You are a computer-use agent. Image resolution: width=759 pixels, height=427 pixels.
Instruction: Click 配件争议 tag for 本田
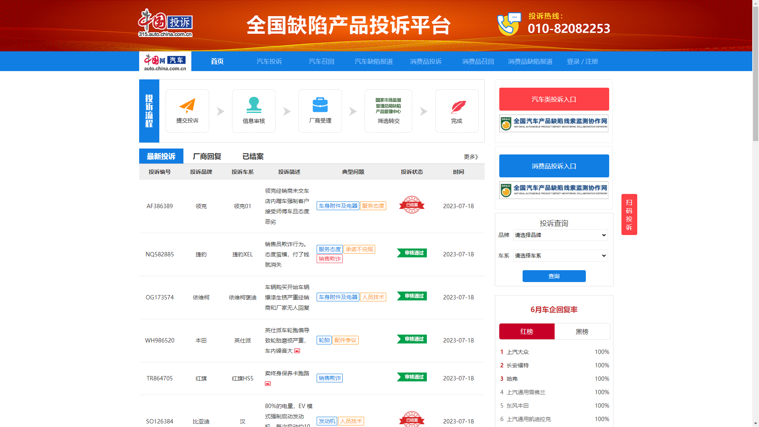pyautogui.click(x=346, y=340)
